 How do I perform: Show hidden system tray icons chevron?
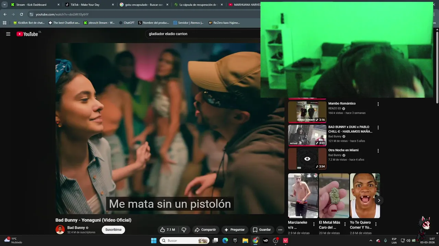(370, 241)
